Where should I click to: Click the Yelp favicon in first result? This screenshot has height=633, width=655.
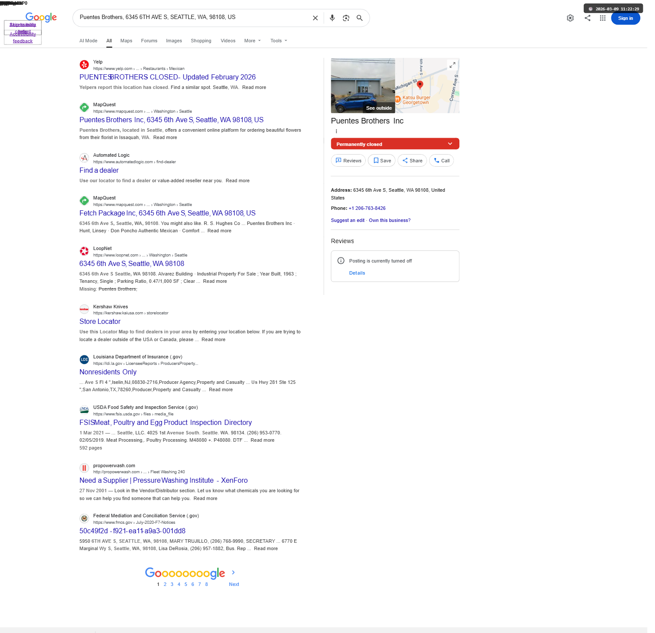pos(84,65)
